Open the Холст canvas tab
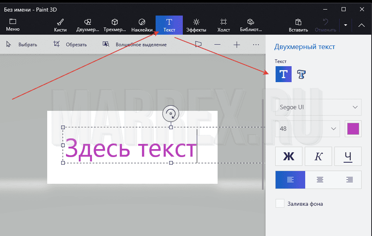372x236 pixels. [x=224, y=25]
